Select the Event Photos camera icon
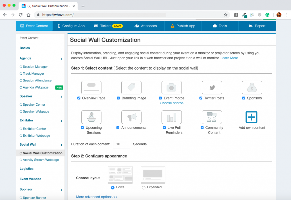 tap(171, 87)
